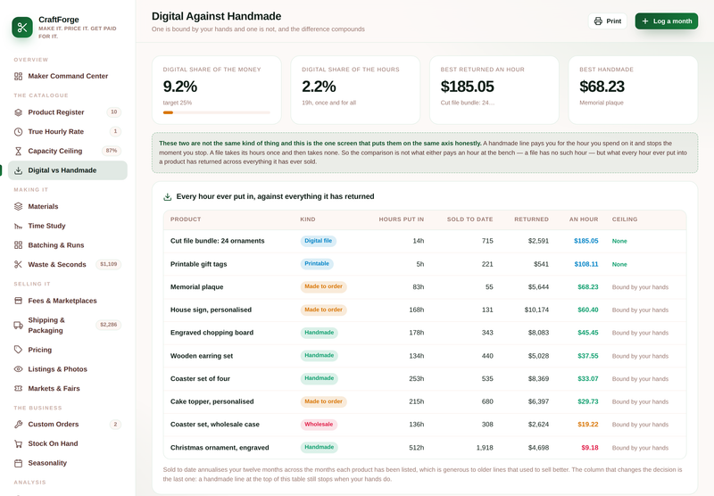Open the Time Study section
Viewport: 714px width, 496px height.
[68, 226]
